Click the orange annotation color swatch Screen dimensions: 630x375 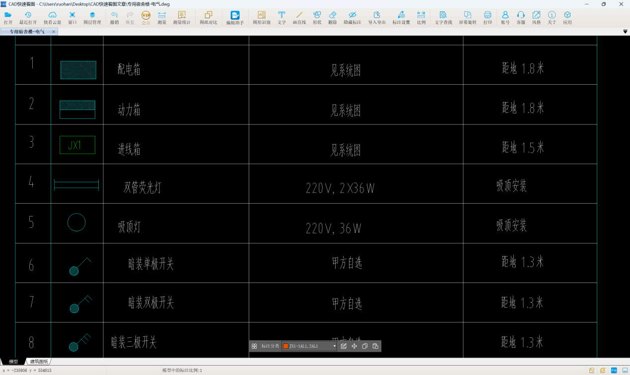(x=285, y=346)
